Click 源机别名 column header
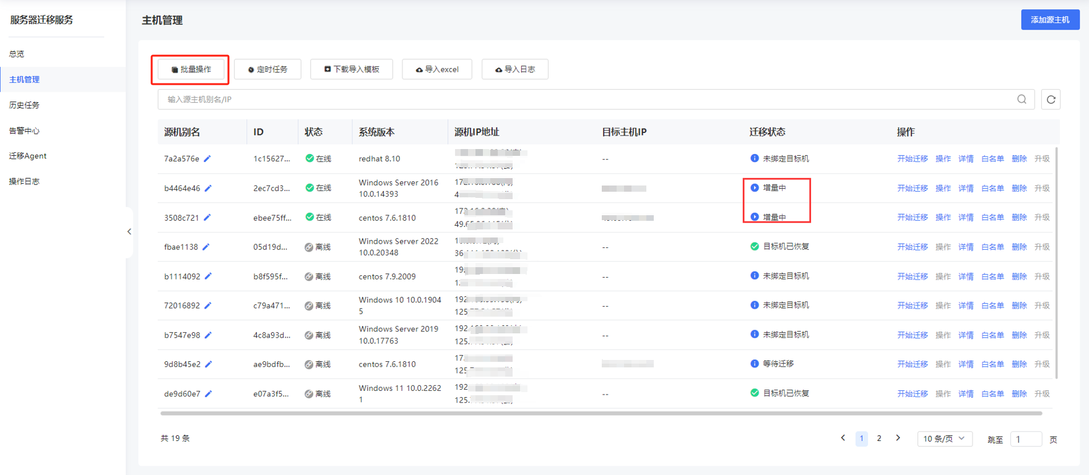Viewport: 1089px width, 475px height. coord(182,132)
